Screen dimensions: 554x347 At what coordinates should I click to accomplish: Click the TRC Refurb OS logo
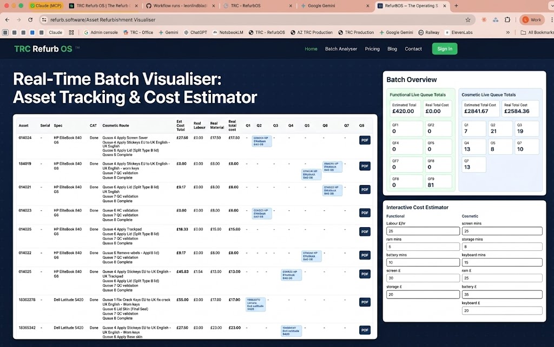[43, 49]
